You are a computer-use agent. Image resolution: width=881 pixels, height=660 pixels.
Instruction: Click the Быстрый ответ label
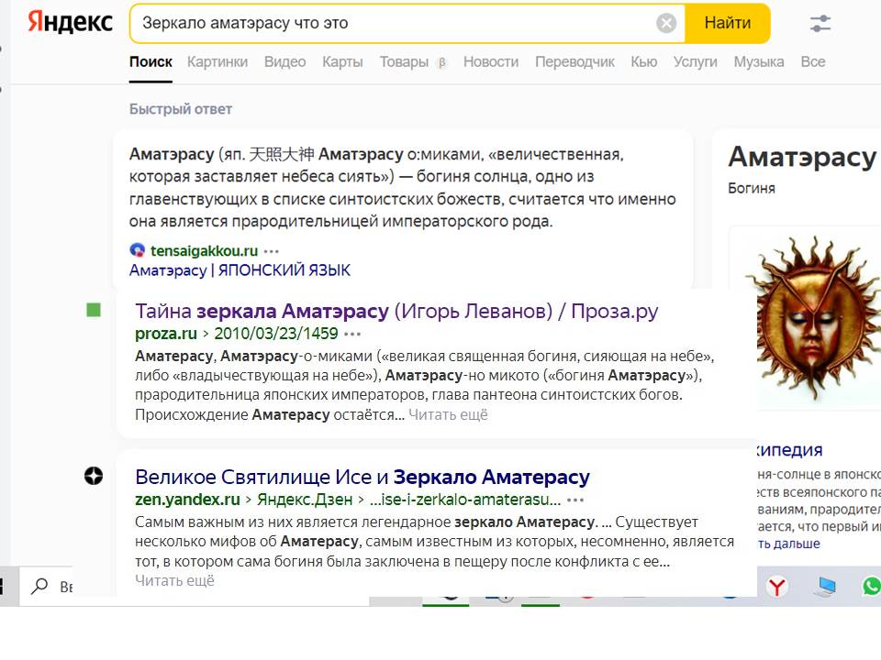point(181,109)
